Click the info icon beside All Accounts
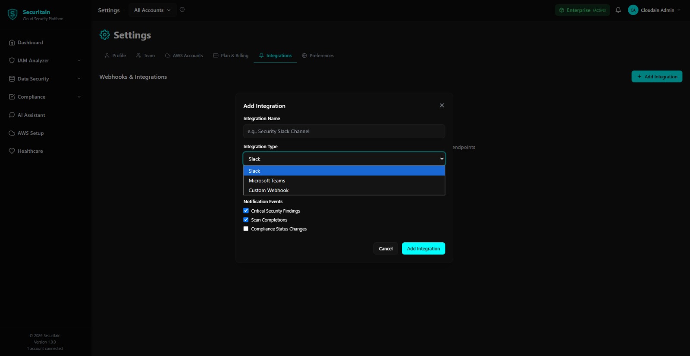The image size is (690, 356). pos(182,10)
